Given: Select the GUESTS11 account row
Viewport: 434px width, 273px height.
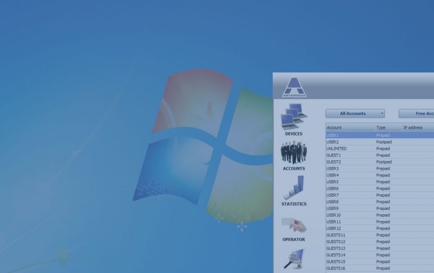Looking at the screenshot, I should (x=379, y=235).
